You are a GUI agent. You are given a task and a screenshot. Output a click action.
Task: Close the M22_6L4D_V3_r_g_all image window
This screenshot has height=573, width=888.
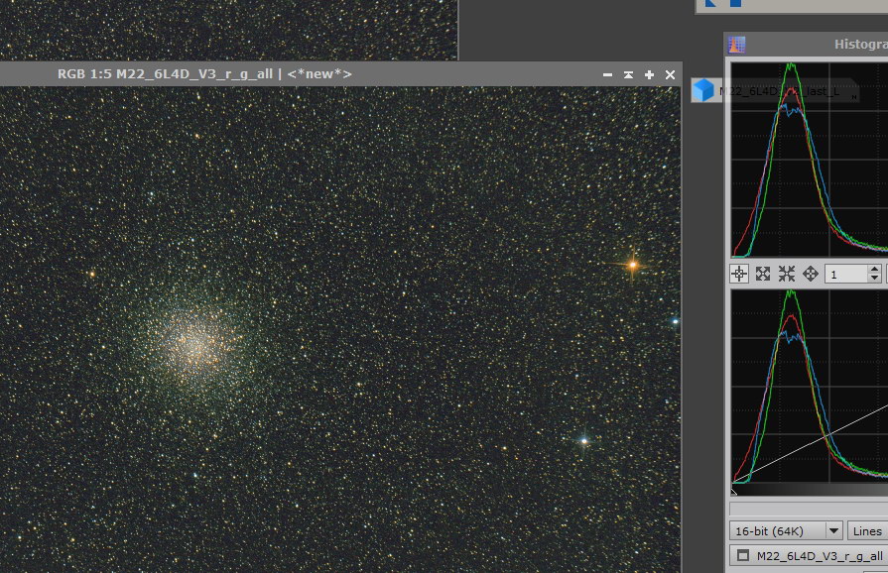pyautogui.click(x=670, y=74)
